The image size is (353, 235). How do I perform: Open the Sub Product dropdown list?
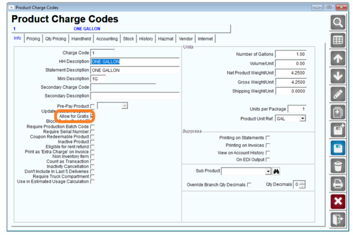click(268, 172)
